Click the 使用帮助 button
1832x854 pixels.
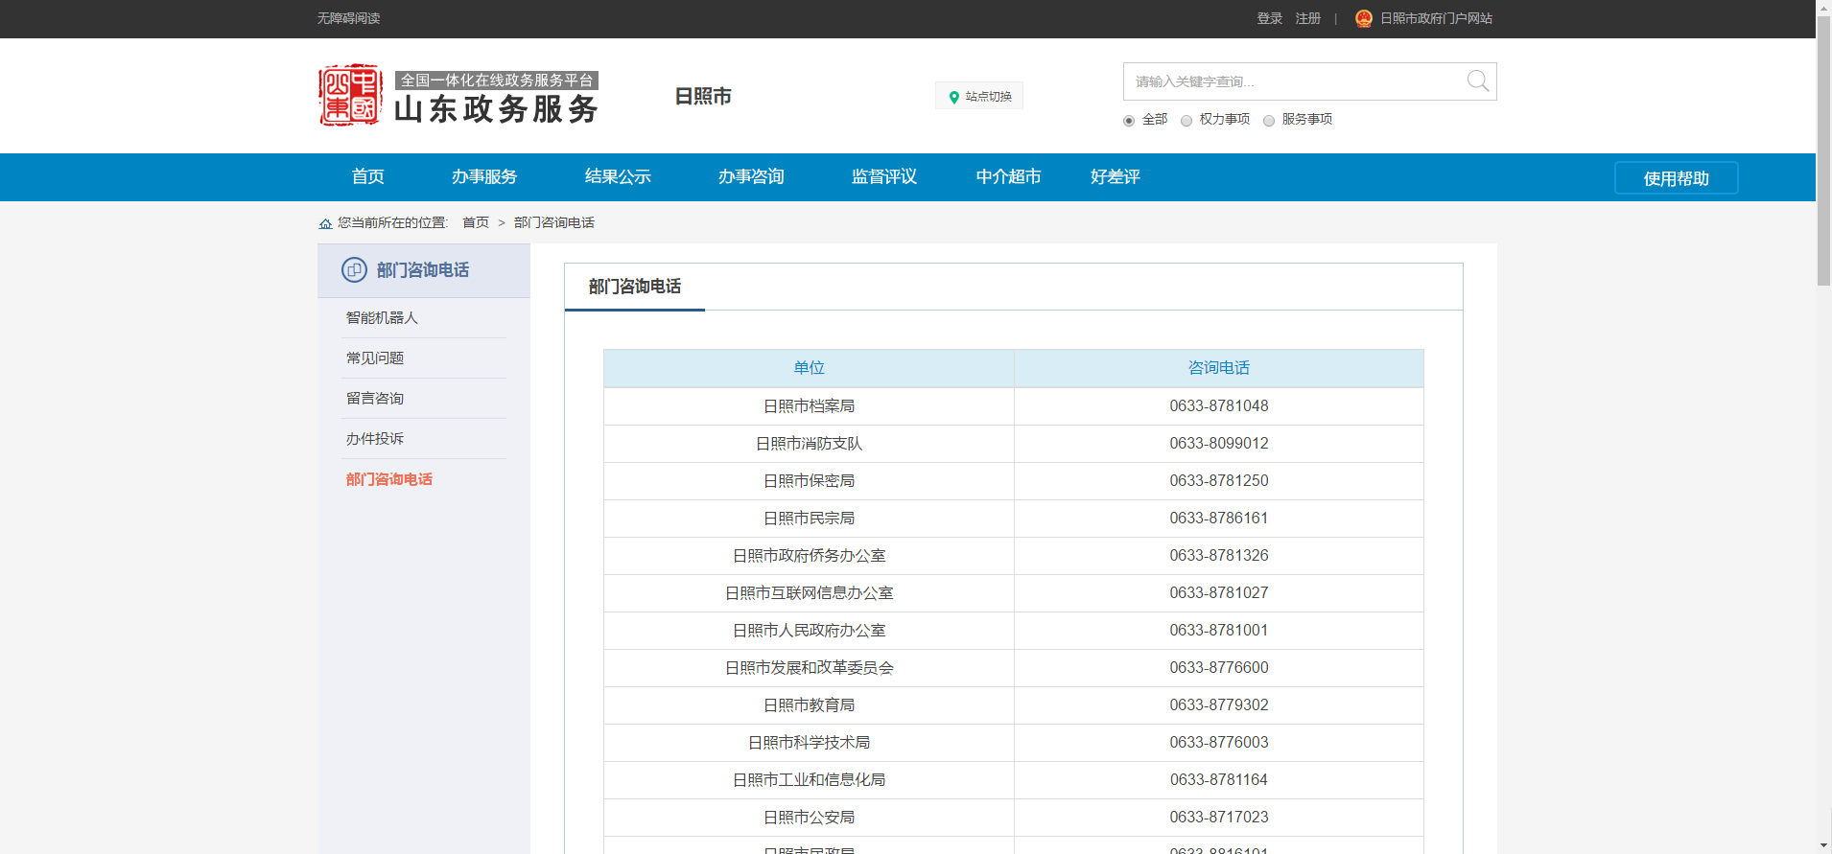[1676, 178]
